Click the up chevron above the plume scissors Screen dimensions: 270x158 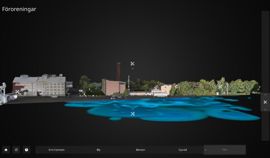pyautogui.click(x=132, y=109)
